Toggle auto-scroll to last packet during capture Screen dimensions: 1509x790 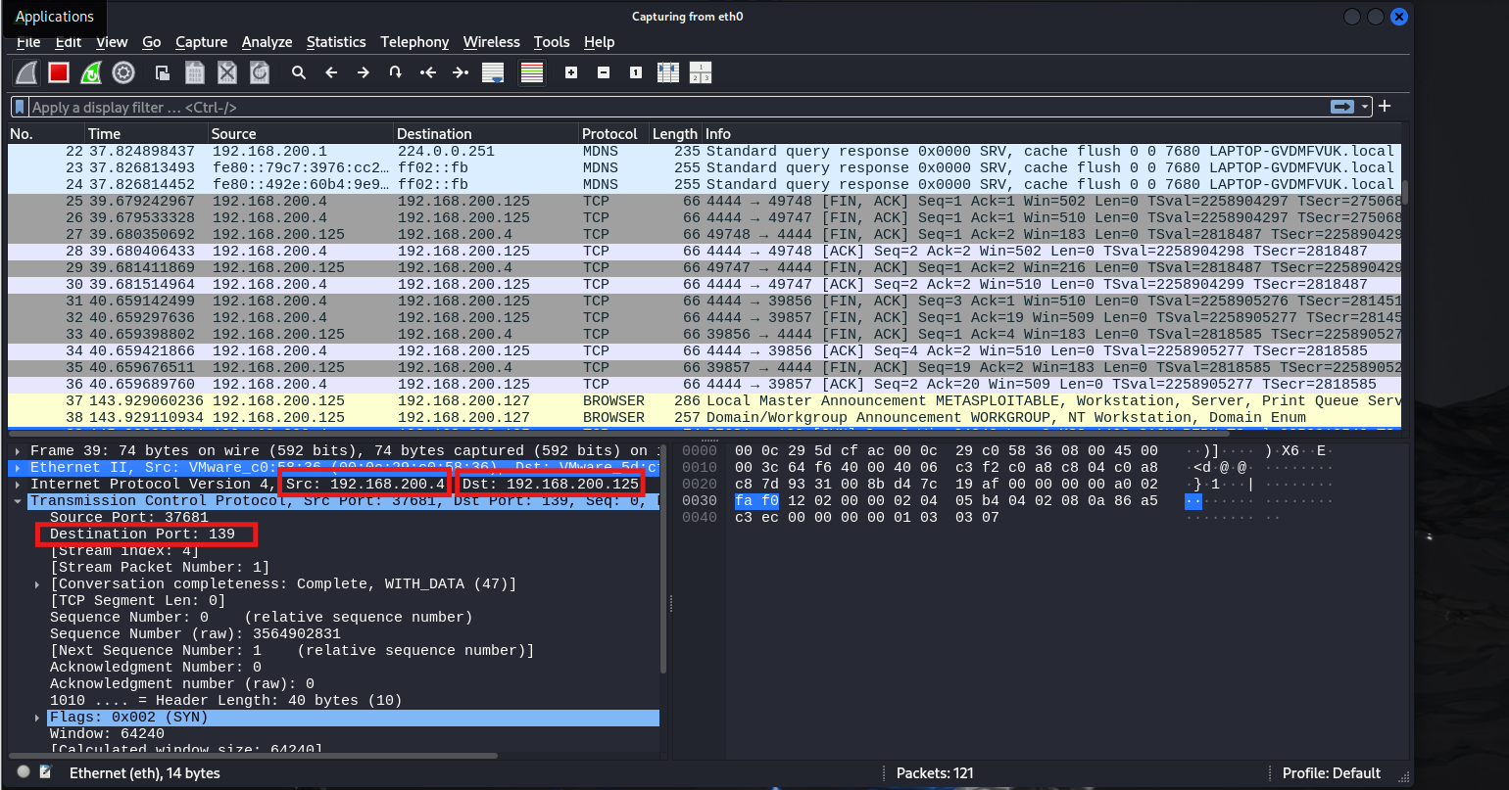click(x=493, y=72)
